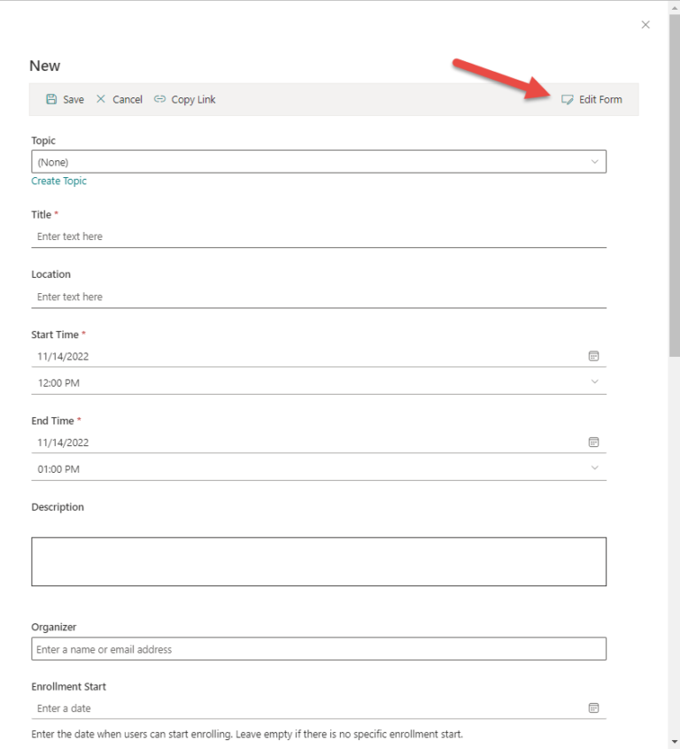Viewport: 680px width, 749px height.
Task: Click the Copy Link chain icon
Action: (160, 99)
